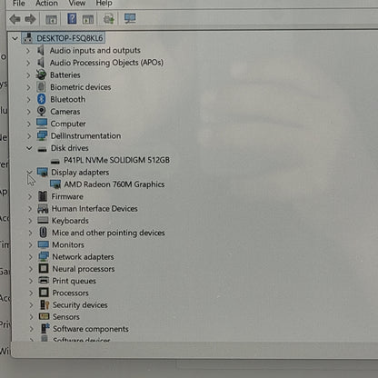This screenshot has width=378, height=378.
Task: Expand the Firmware category
Action: pos(30,196)
